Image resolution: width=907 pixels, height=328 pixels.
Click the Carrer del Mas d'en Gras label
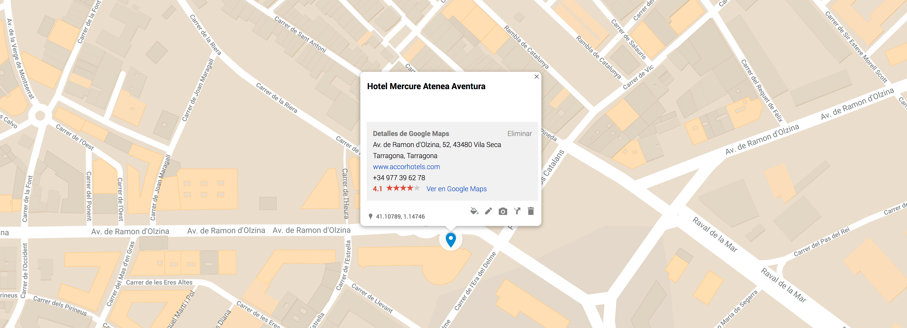click(121, 274)
